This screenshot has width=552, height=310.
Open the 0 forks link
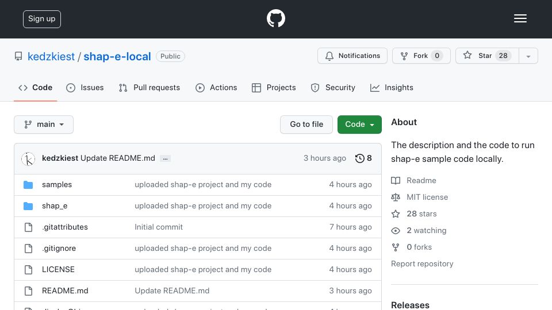[419, 247]
